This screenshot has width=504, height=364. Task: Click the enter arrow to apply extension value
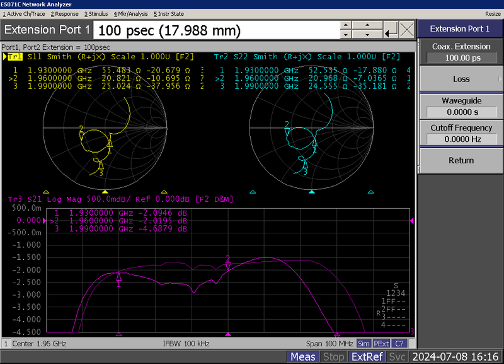click(x=390, y=30)
